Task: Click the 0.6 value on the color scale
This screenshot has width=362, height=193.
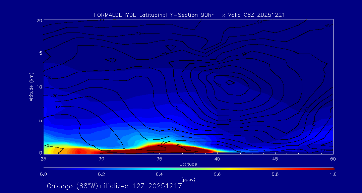Action: (x=217, y=174)
